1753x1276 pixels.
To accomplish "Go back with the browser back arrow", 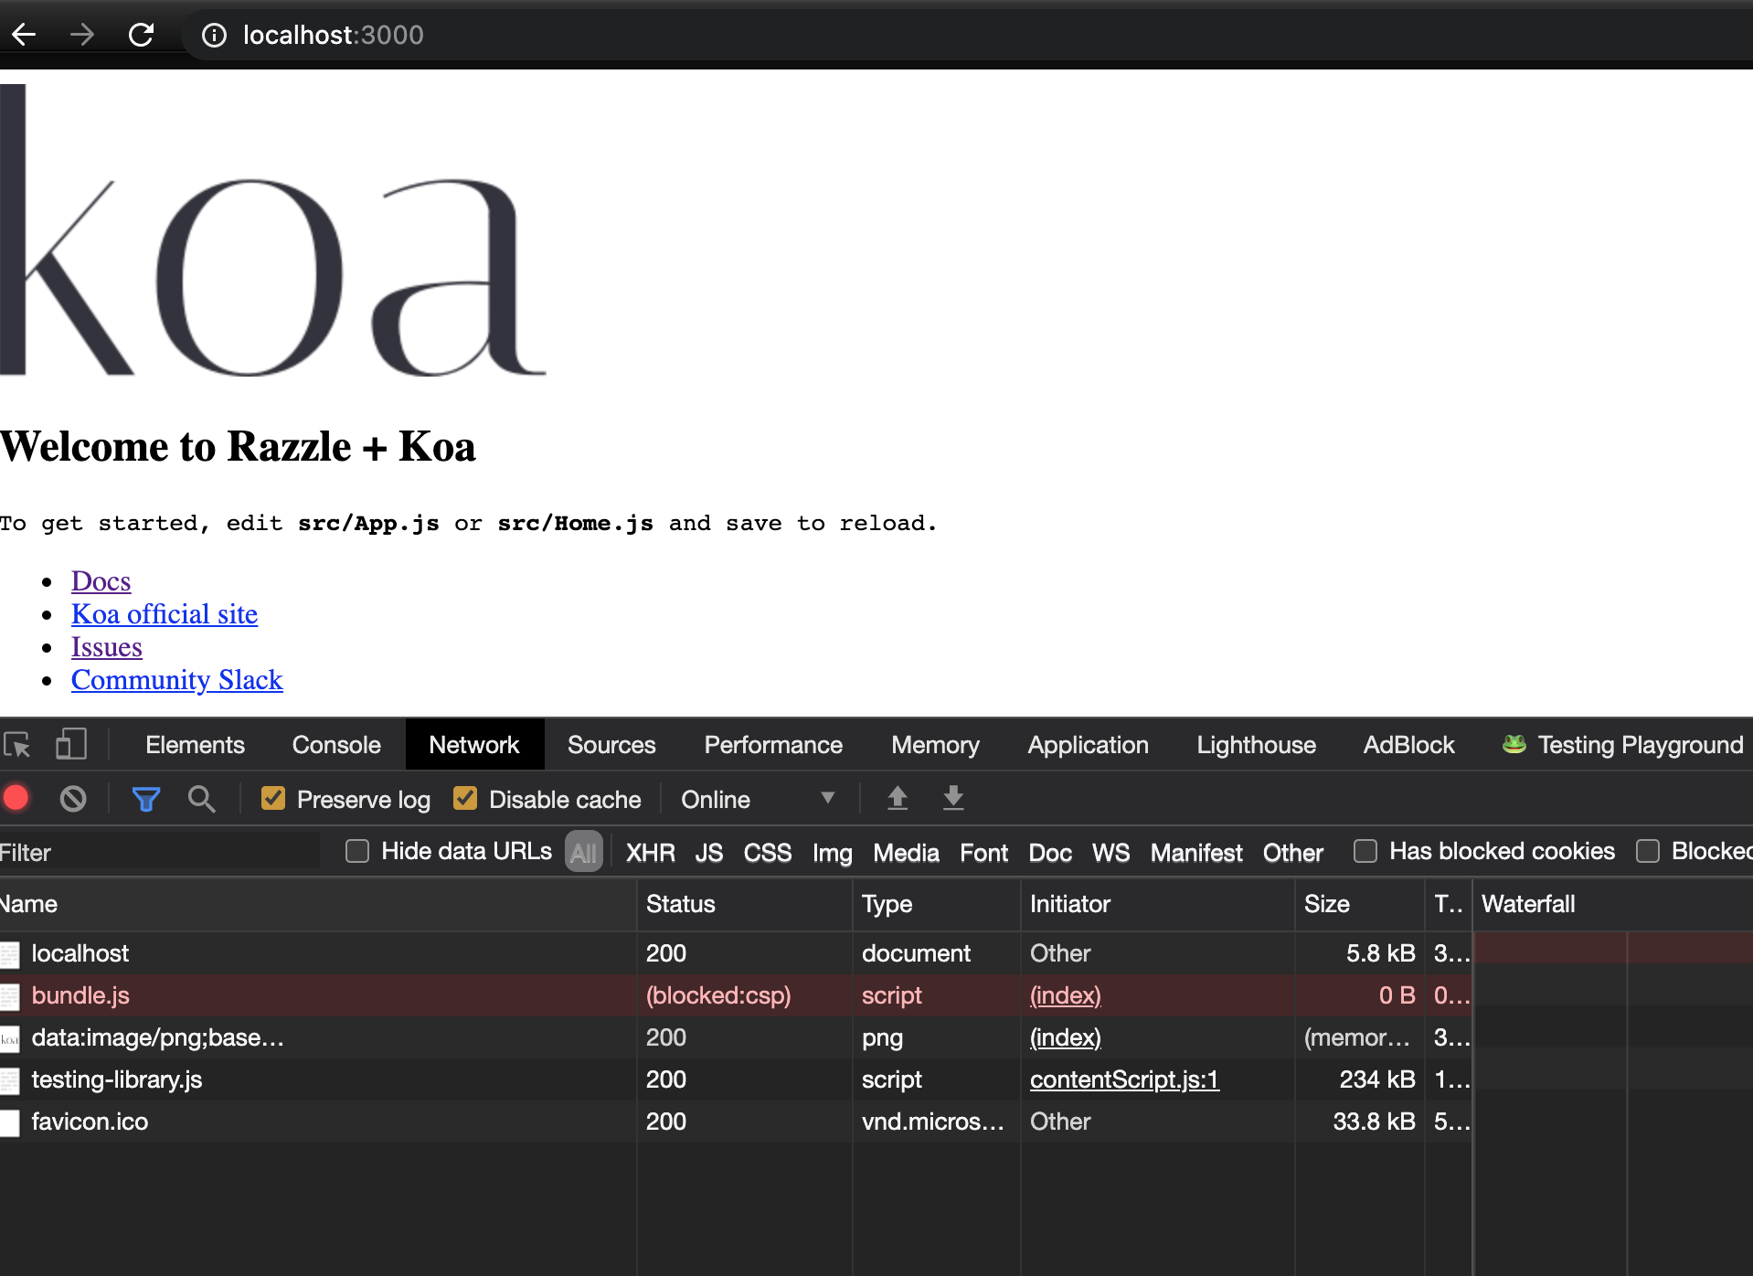I will 24,35.
